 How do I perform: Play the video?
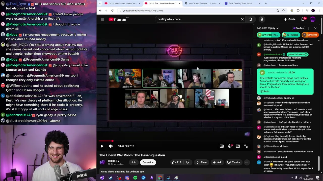coord(102,146)
